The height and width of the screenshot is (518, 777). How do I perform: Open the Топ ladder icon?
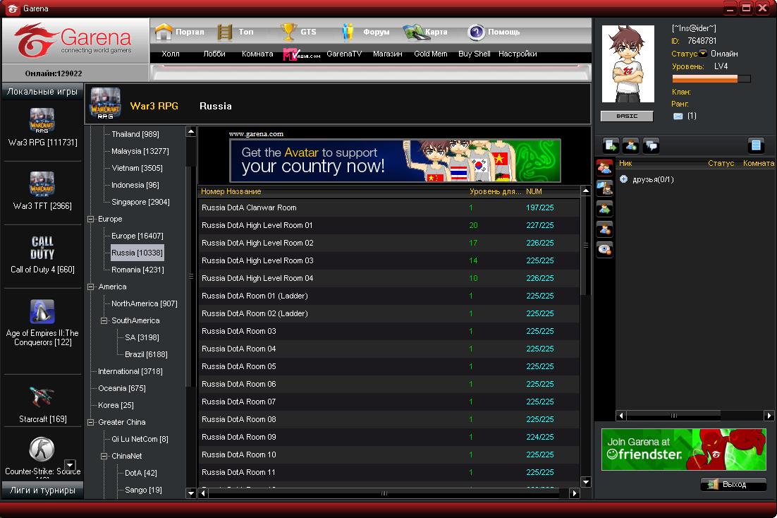[x=224, y=32]
